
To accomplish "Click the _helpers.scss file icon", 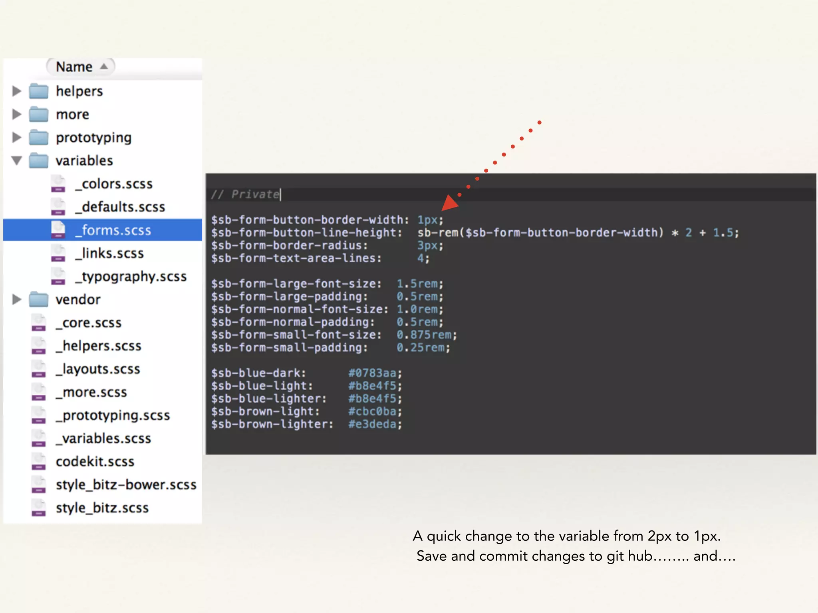I will (x=39, y=346).
